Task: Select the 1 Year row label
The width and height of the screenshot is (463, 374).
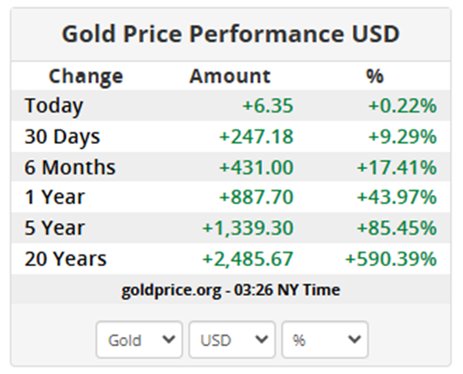Action: pyautogui.click(x=55, y=197)
